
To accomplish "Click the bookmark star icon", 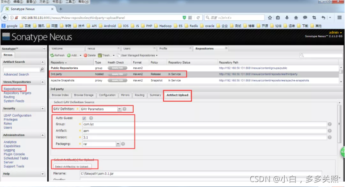I will tap(270, 18).
